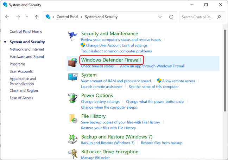Open the System heading link

(x=89, y=75)
